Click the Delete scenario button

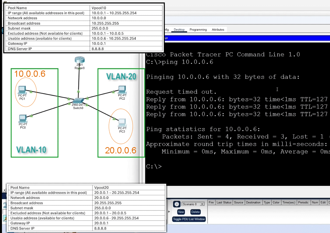(195, 212)
